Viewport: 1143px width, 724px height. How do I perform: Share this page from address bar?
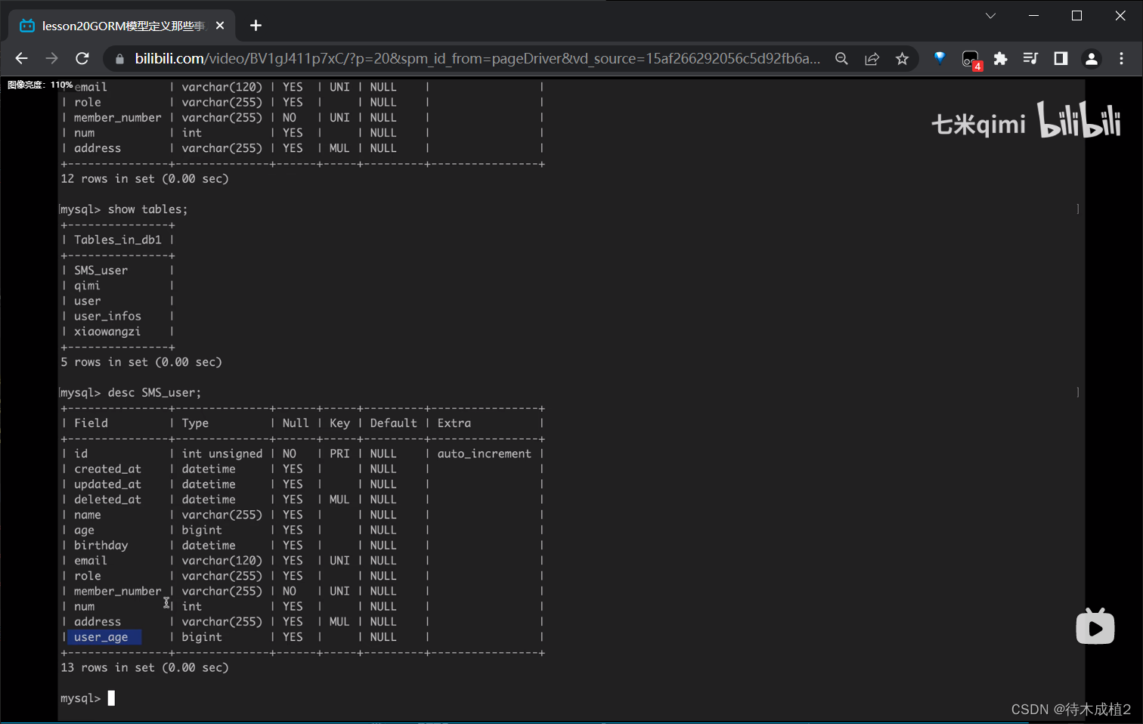pos(872,58)
